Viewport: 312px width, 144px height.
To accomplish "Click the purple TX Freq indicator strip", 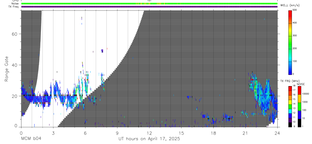I will pos(149,7).
